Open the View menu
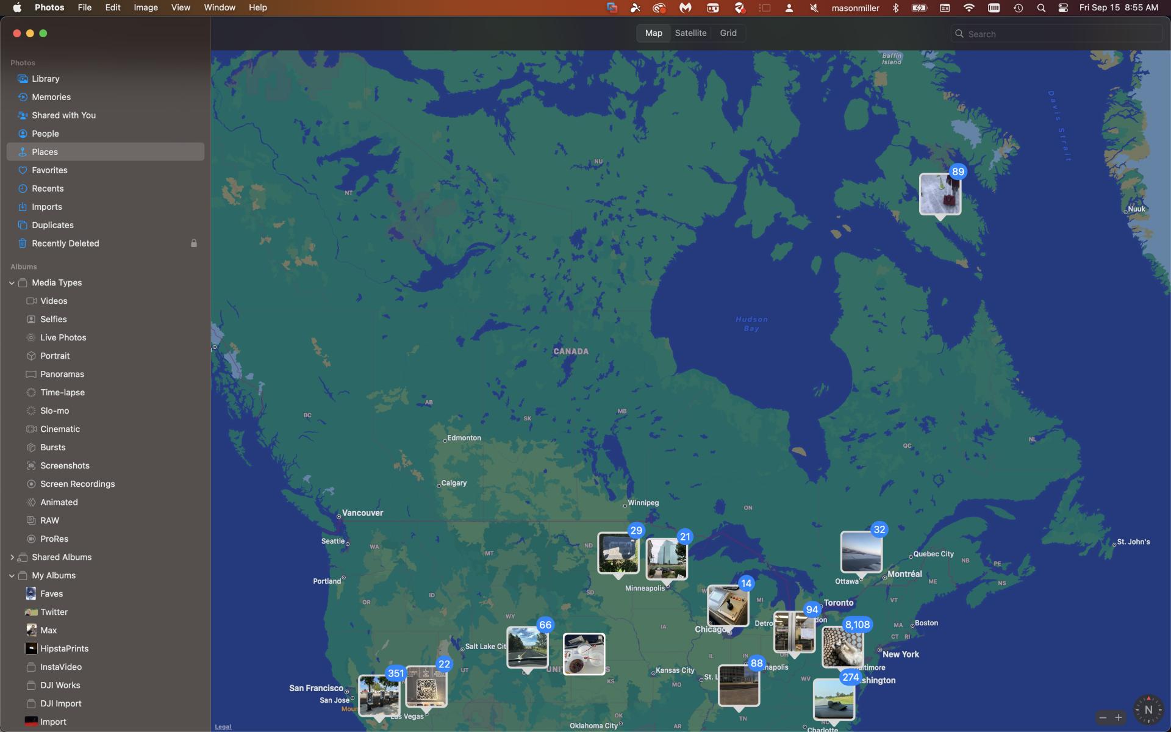 pos(181,7)
